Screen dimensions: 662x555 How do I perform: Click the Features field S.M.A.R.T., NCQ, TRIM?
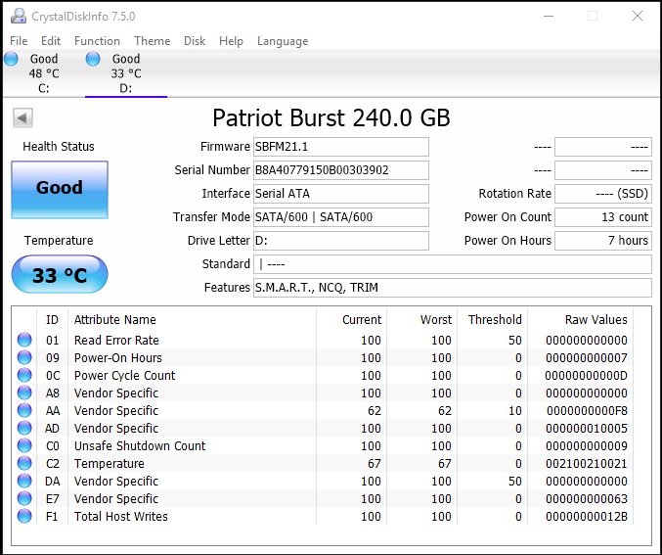453,288
